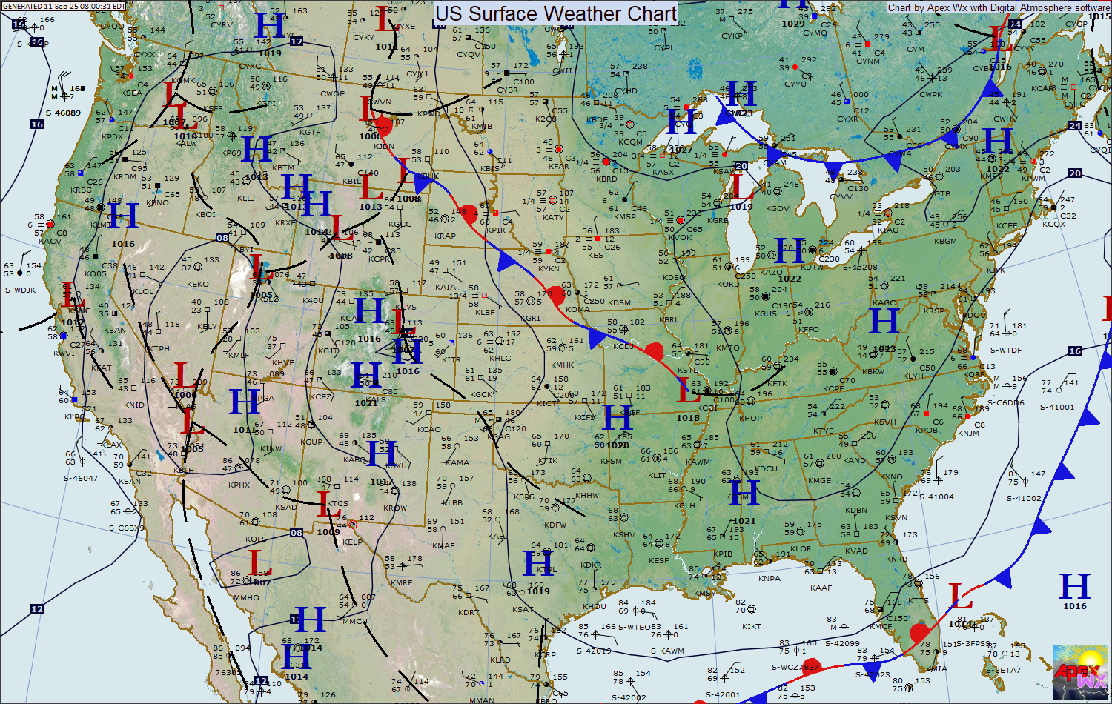Image resolution: width=1112 pixels, height=704 pixels.
Task: Click the red L above the 1018 label
Action: (689, 391)
